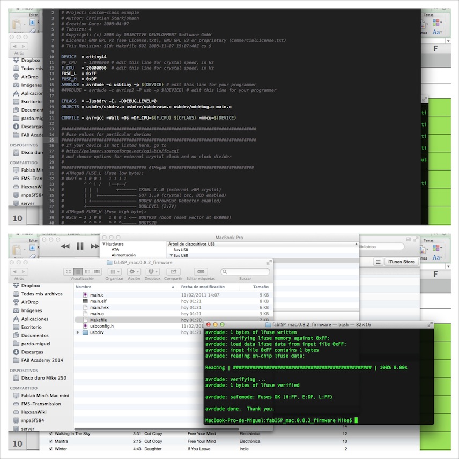459x459 pixels.
Task: Click the Editar etiquetas tag icon
Action: pos(201,272)
